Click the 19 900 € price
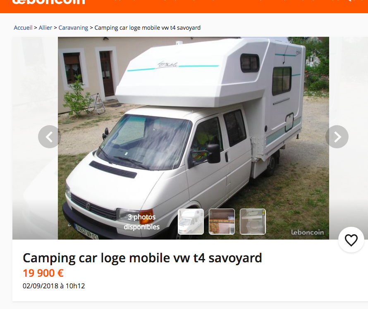 click(43, 273)
